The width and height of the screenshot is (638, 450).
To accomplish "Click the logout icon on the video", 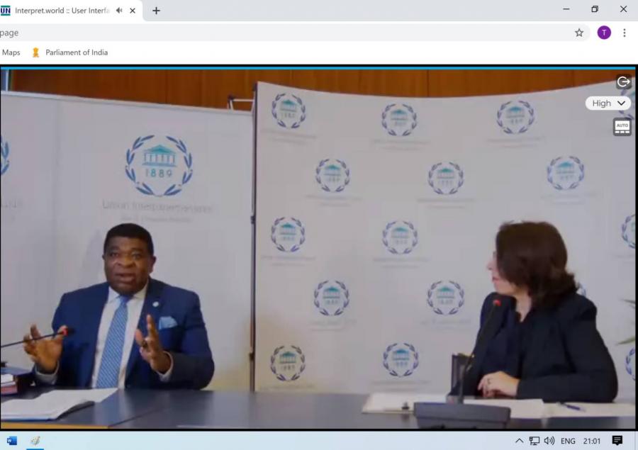I will [x=623, y=81].
